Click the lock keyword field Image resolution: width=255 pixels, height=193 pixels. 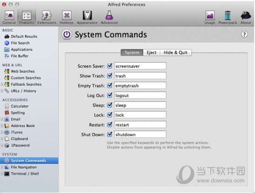pos(140,115)
